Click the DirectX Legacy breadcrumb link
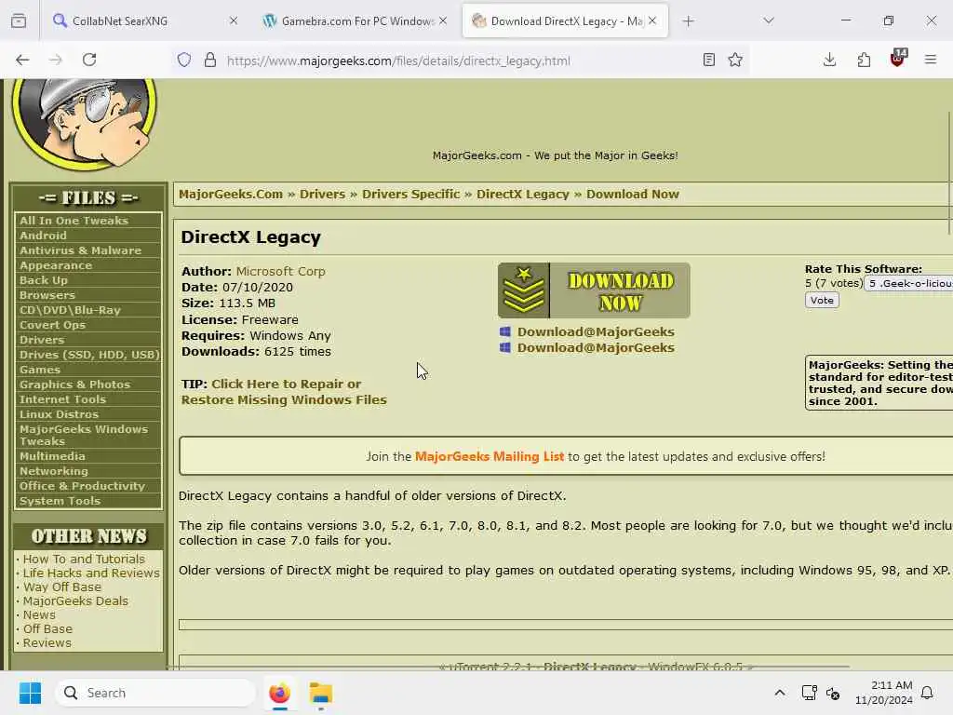This screenshot has height=715, width=953. pos(523,194)
